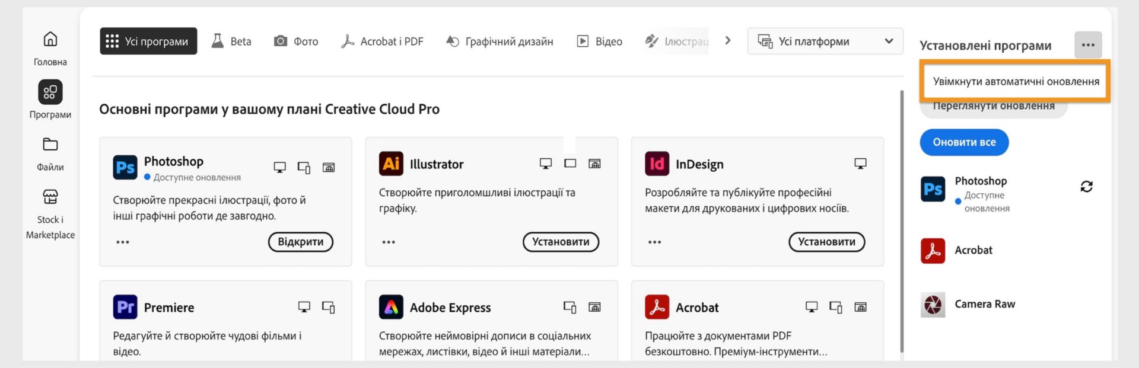Switch to the Ілюстрації tab
Viewport: 1139px width, 368px height.
tap(677, 41)
